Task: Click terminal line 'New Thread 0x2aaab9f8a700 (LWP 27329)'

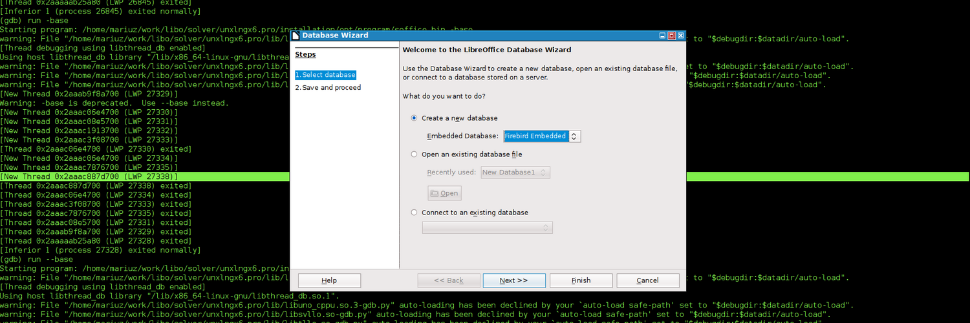Action: coord(89,94)
